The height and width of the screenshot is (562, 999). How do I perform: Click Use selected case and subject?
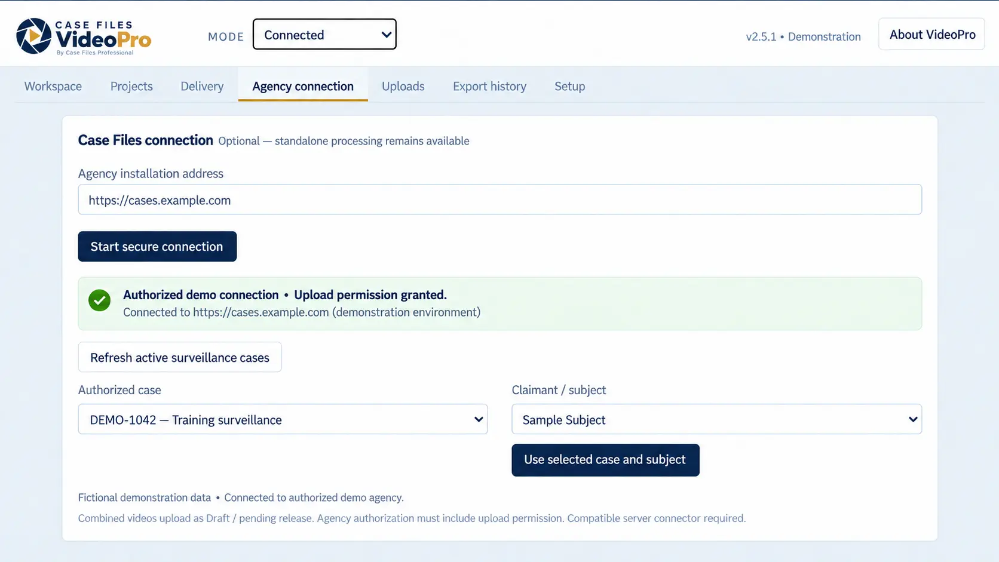(605, 460)
